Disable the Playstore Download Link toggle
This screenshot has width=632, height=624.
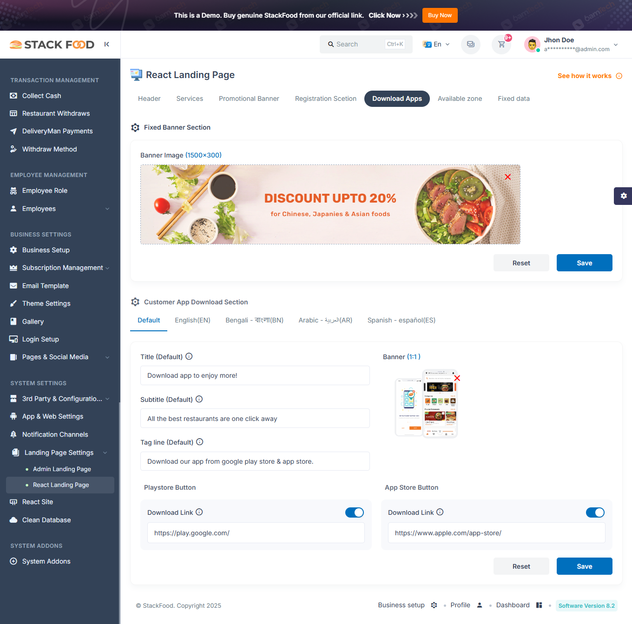(x=355, y=512)
